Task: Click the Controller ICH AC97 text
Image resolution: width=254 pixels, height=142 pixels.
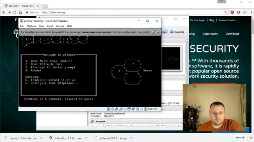Action: point(102,116)
